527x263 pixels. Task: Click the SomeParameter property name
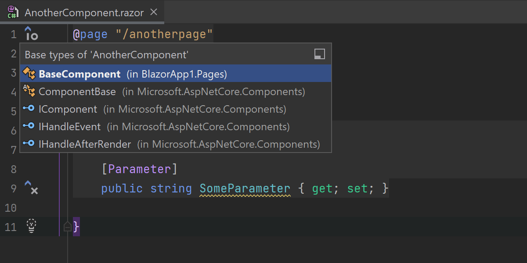(245, 188)
